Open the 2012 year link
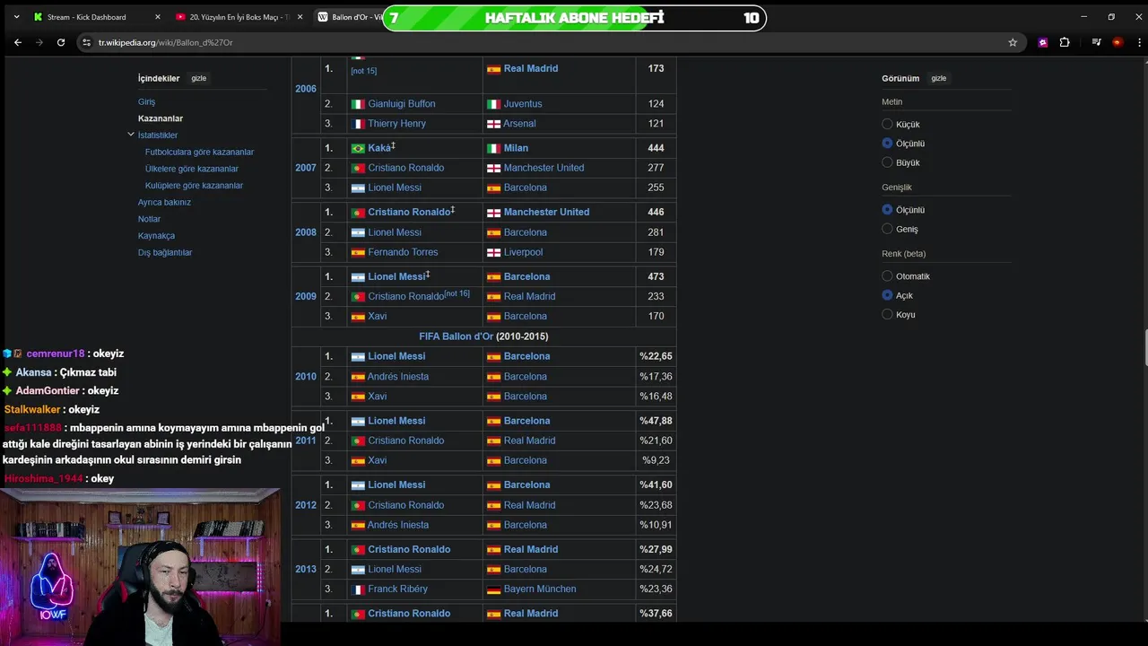The width and height of the screenshot is (1148, 646). pos(306,505)
